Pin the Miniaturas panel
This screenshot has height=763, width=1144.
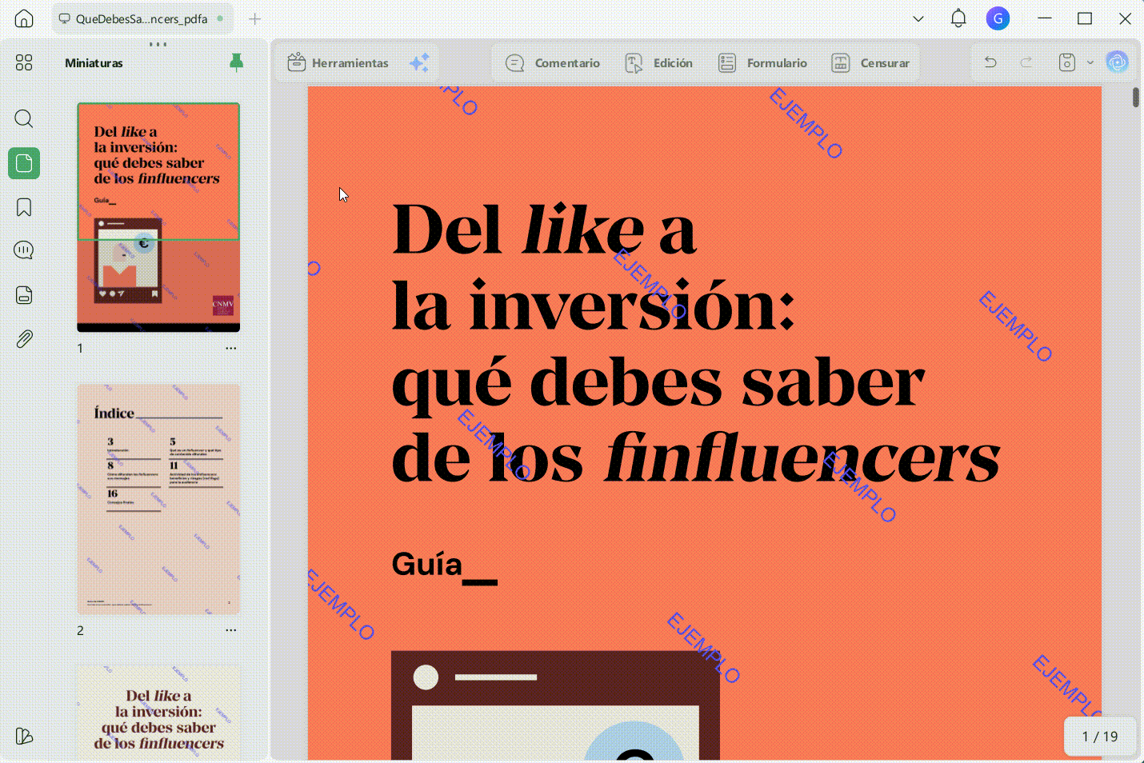[x=236, y=62]
